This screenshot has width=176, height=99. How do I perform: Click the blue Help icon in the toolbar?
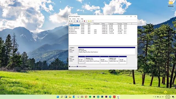point(77,21)
